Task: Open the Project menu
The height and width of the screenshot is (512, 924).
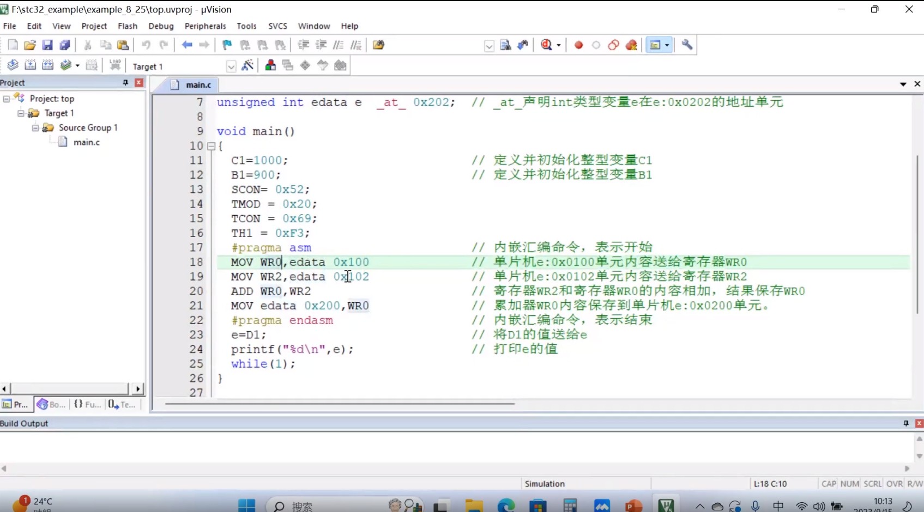Action: point(94,26)
